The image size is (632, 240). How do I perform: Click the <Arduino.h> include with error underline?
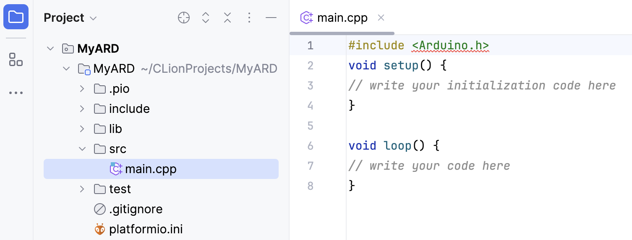tap(450, 46)
